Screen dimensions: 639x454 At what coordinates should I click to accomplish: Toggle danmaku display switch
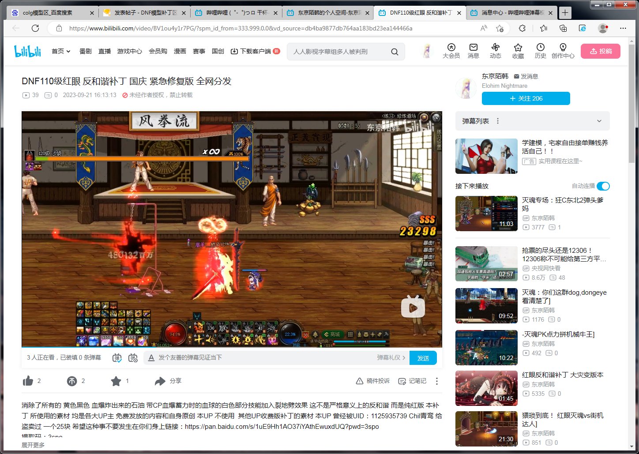point(117,358)
